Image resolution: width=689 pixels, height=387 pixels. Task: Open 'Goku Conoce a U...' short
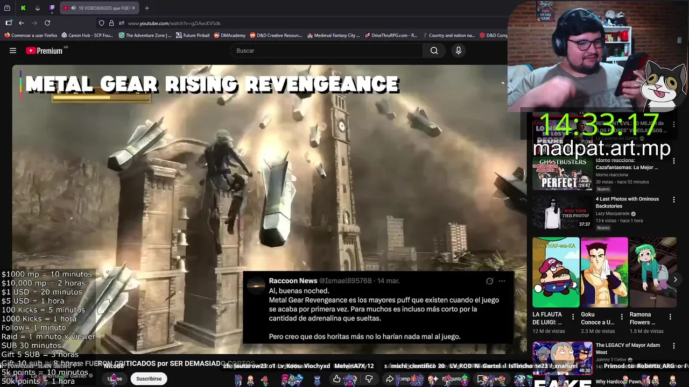[604, 273]
